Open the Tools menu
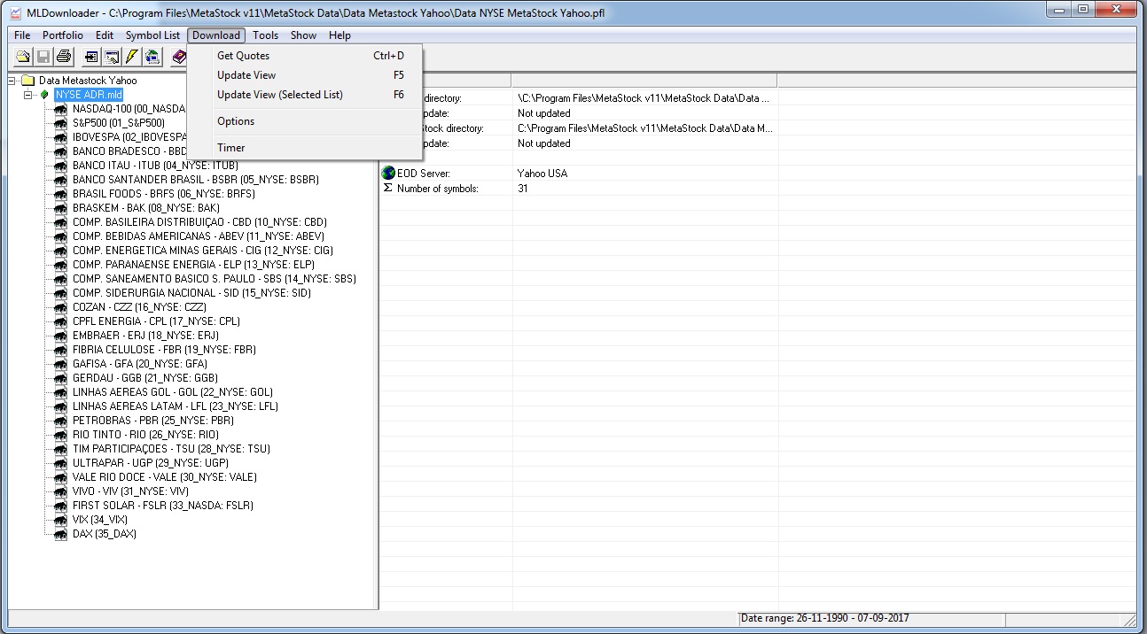1147x634 pixels. (265, 35)
